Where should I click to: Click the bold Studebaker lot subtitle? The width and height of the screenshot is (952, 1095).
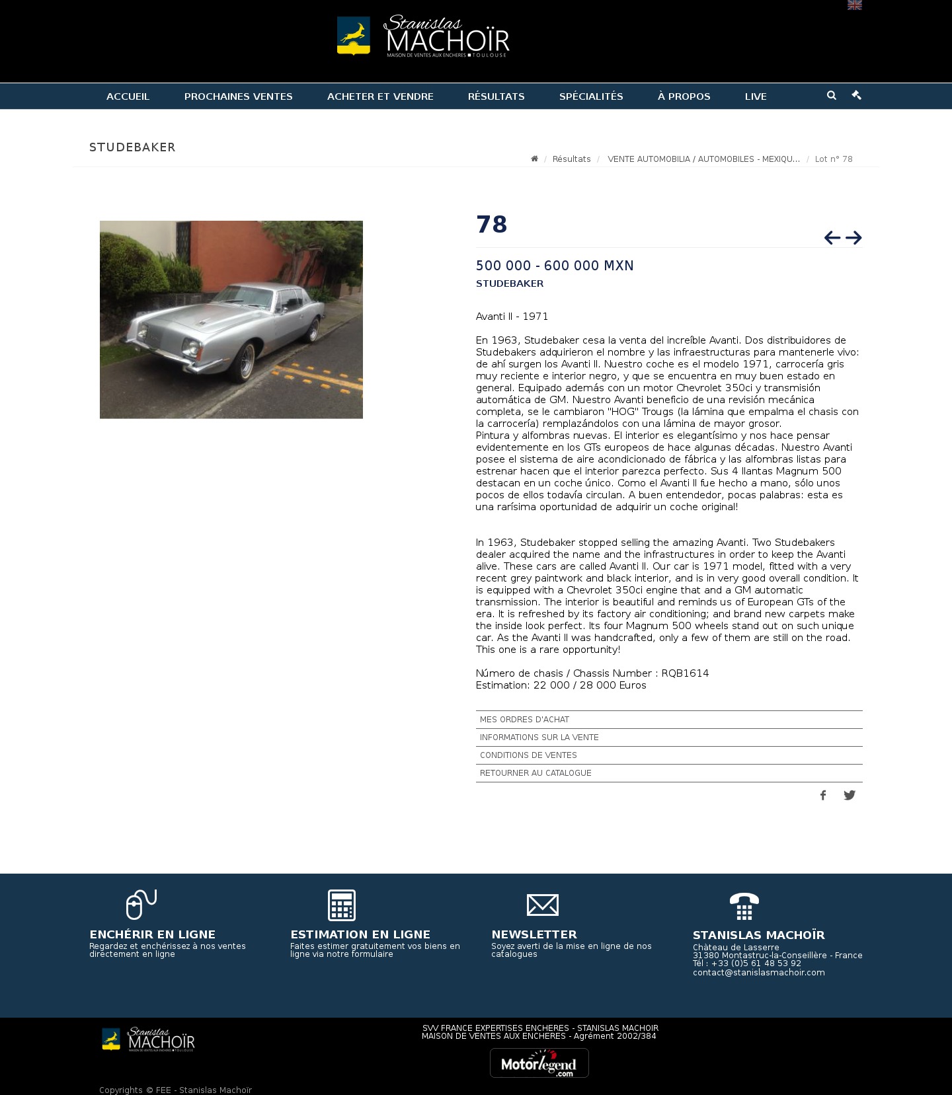510,283
